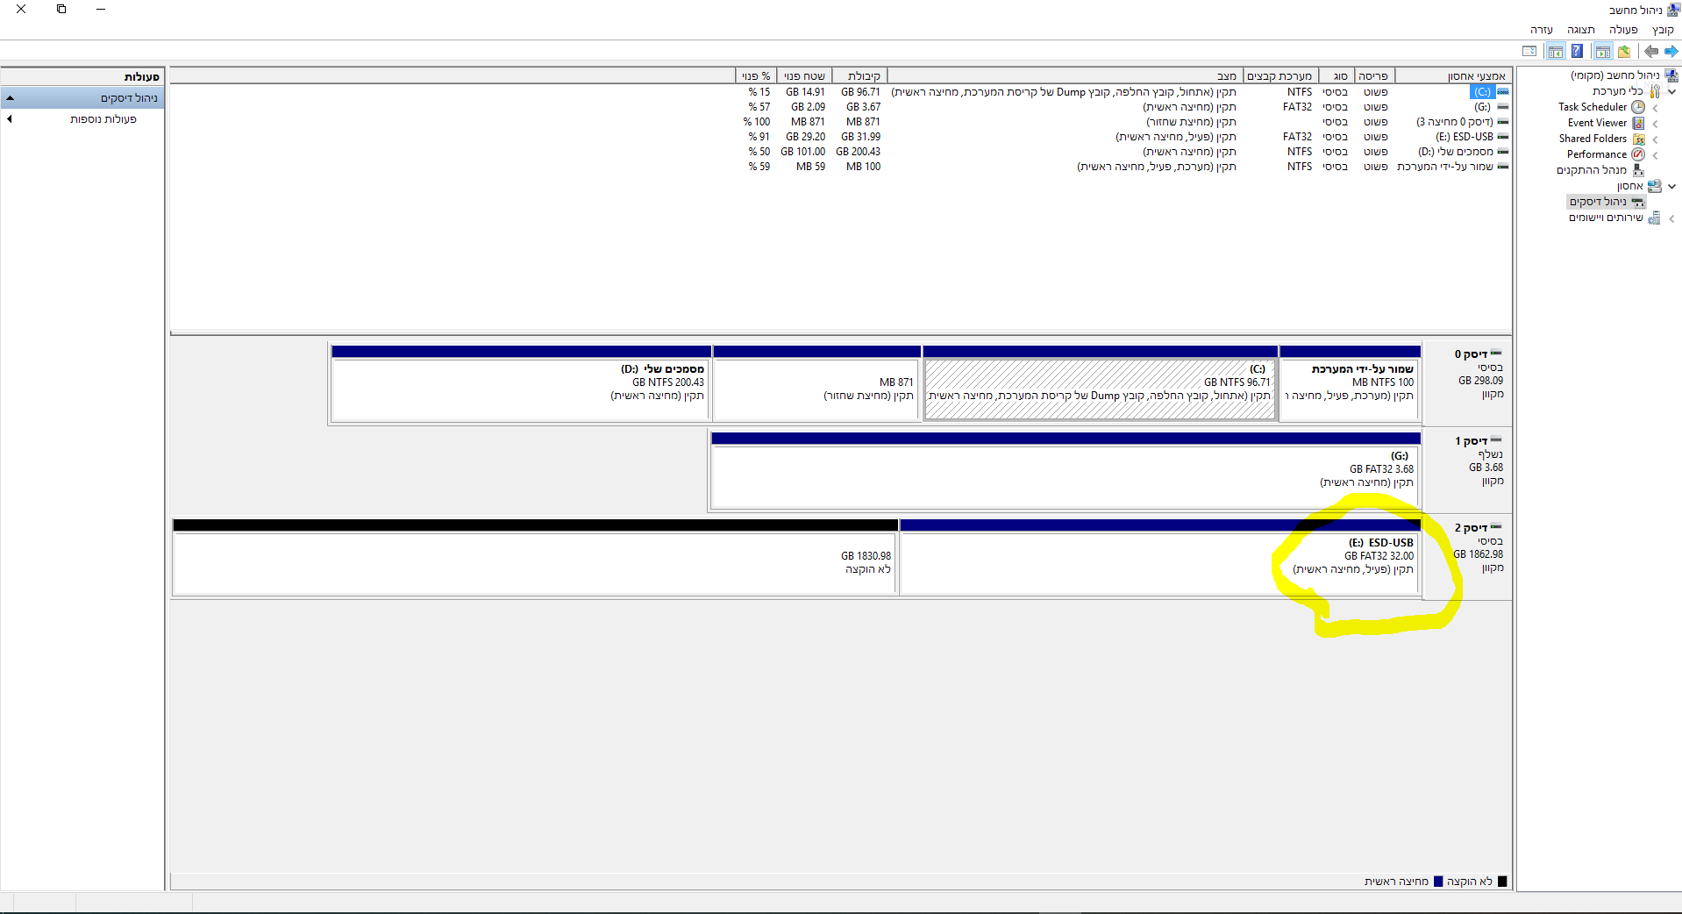Select the Performance gauge icon in tree
Viewport: 1682px width, 914px height.
point(1638,154)
